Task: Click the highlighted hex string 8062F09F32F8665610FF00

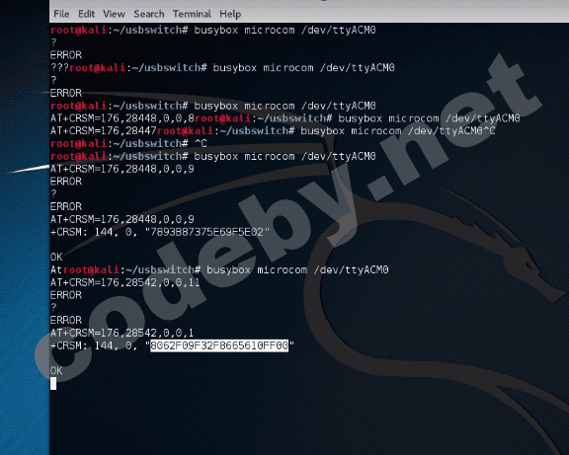Action: [x=219, y=345]
